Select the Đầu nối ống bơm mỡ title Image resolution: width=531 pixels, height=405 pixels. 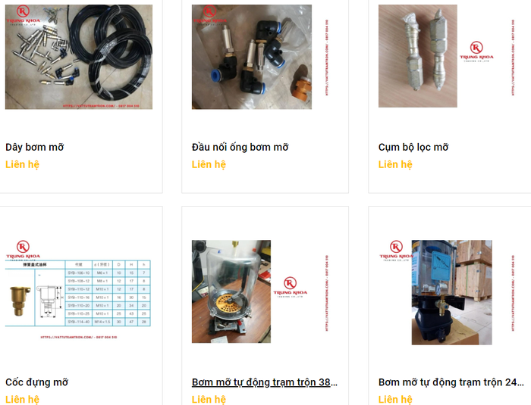240,147
